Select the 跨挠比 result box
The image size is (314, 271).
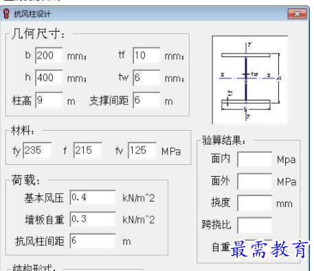coord(255,226)
